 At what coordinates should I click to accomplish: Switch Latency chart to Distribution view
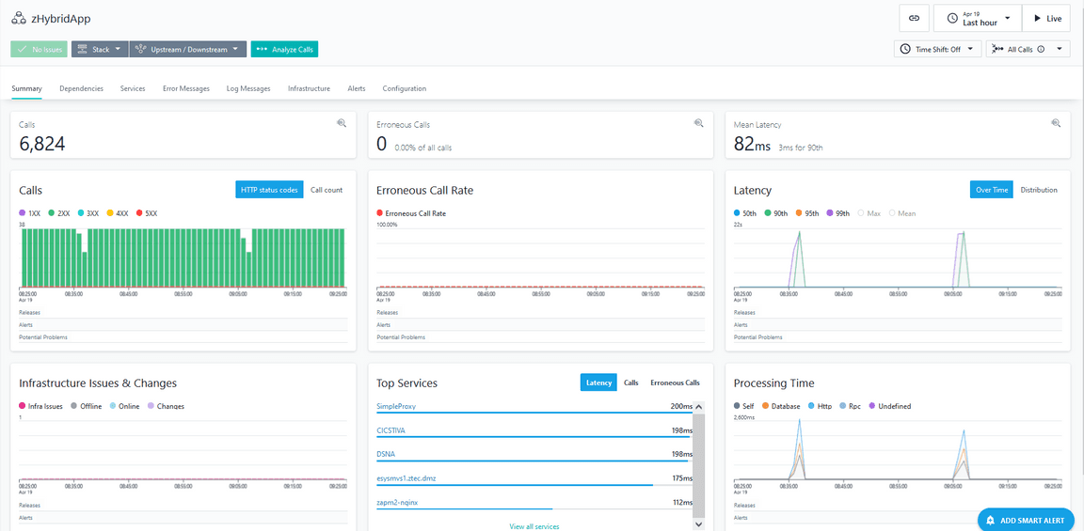pos(1039,190)
